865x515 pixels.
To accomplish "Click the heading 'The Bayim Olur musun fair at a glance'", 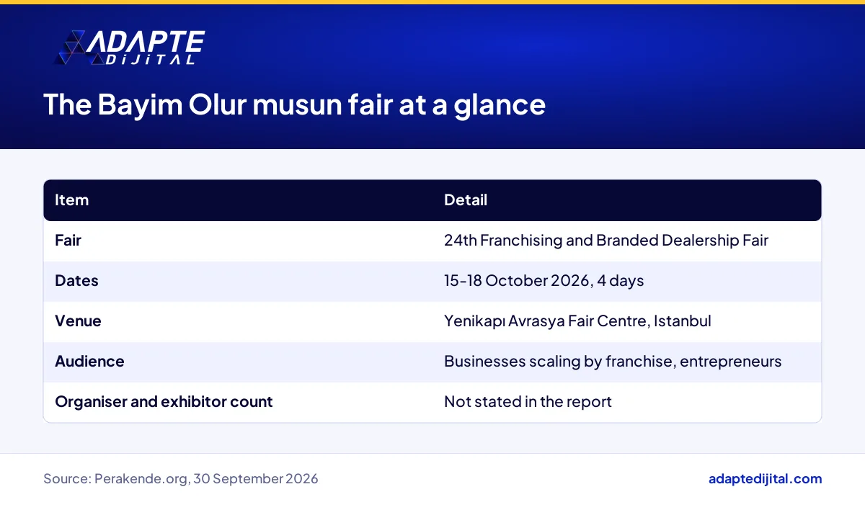I will click(294, 104).
